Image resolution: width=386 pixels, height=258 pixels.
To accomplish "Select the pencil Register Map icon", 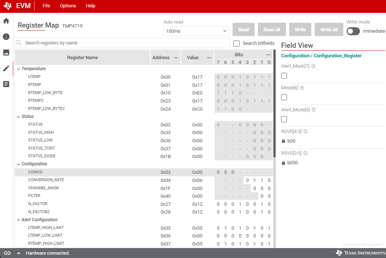I will point(6,68).
